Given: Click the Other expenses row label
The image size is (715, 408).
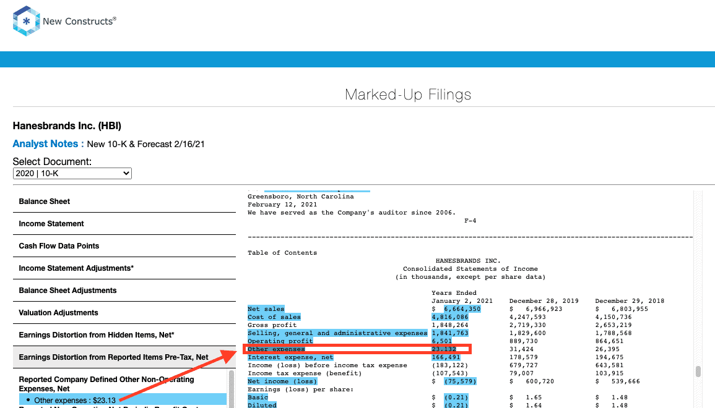Looking at the screenshot, I should pyautogui.click(x=276, y=349).
